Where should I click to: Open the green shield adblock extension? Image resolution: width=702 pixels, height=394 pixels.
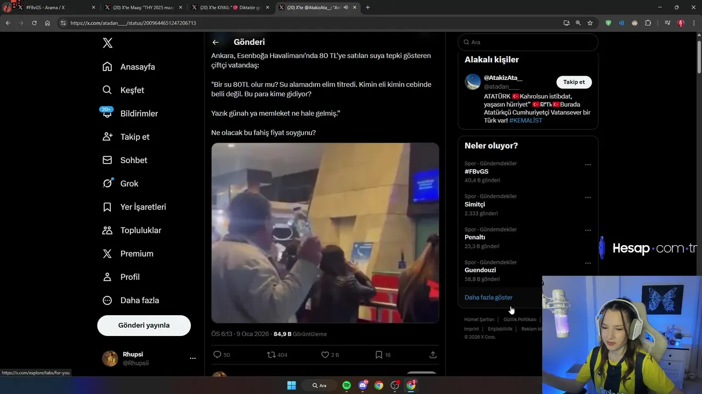tap(608, 23)
